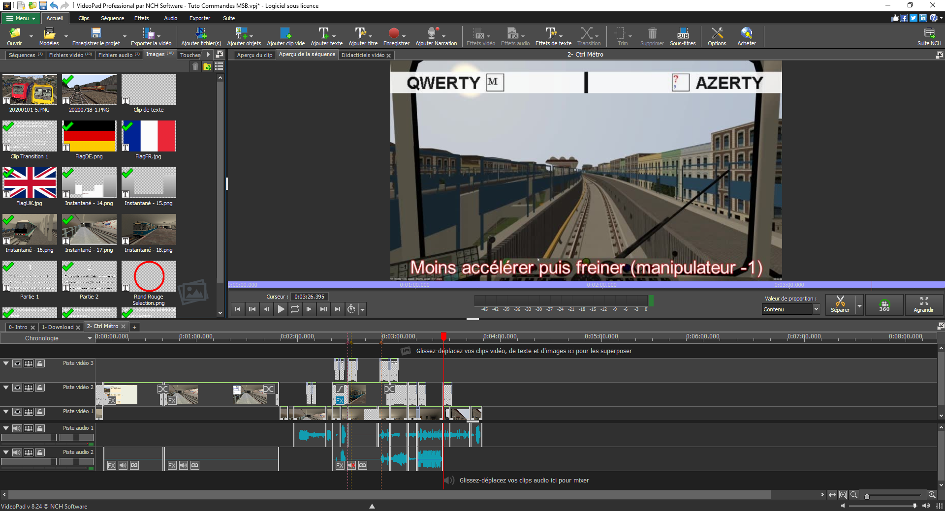Hide Piste vidéo 3 with eye icon
The width and height of the screenshot is (945, 511).
(x=17, y=363)
